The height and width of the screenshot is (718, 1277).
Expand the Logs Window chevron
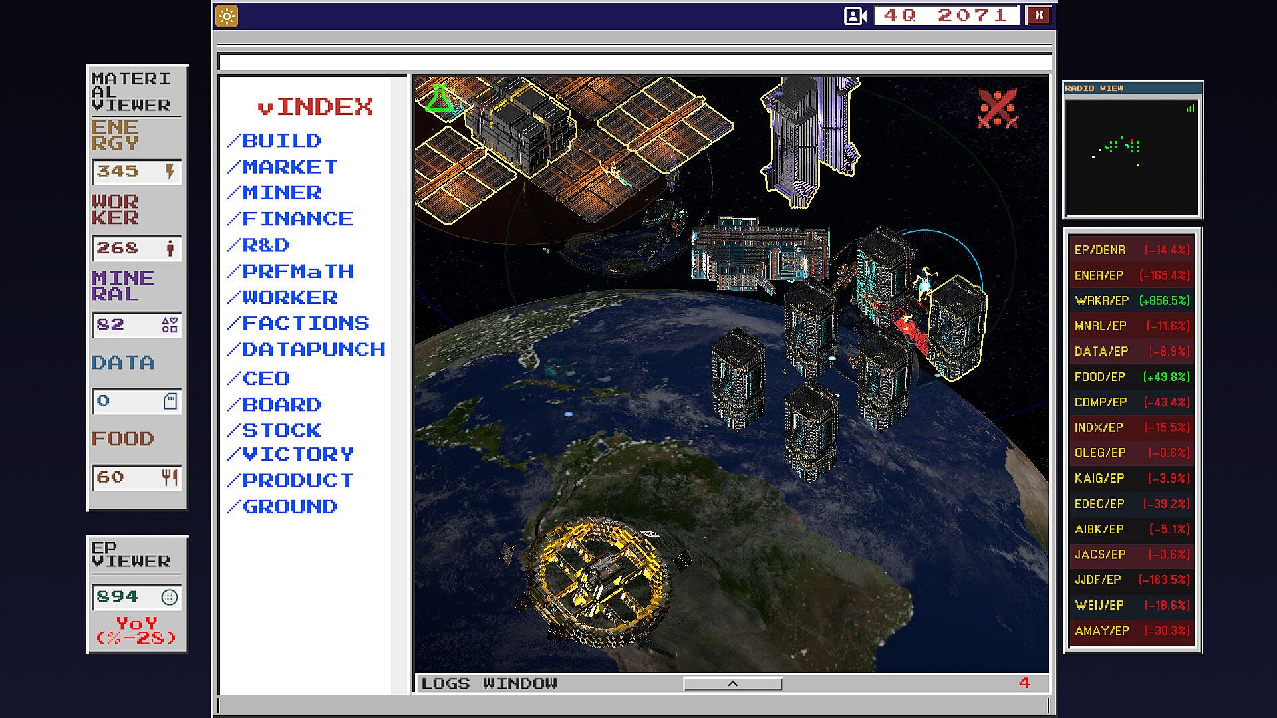click(x=732, y=683)
